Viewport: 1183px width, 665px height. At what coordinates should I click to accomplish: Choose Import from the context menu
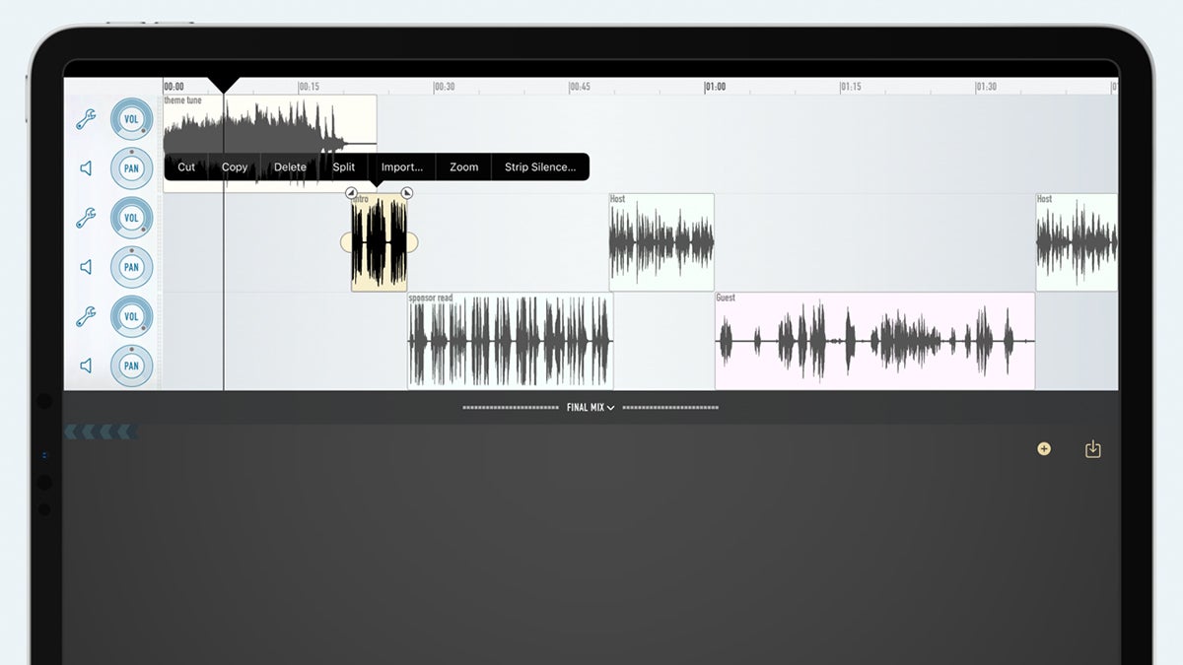(401, 166)
